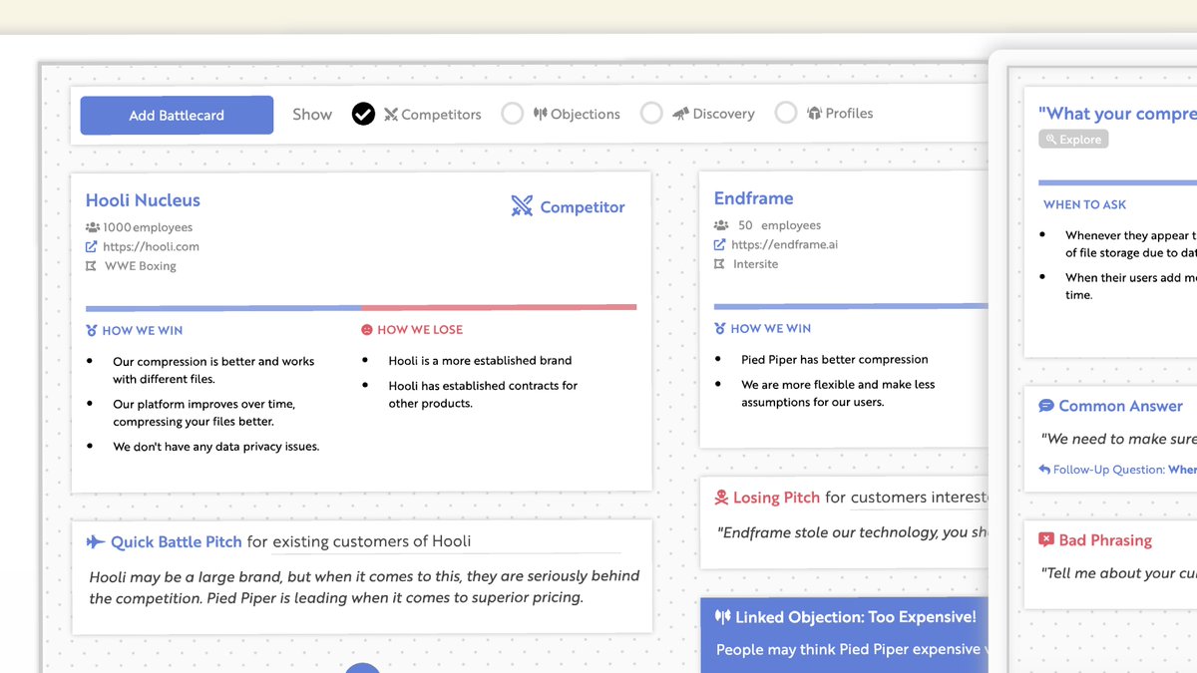The width and height of the screenshot is (1197, 673).
Task: Enable the Objections filter checkbox
Action: [x=512, y=114]
